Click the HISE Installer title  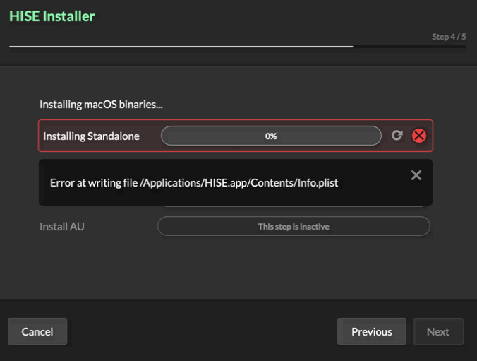pyautogui.click(x=52, y=16)
